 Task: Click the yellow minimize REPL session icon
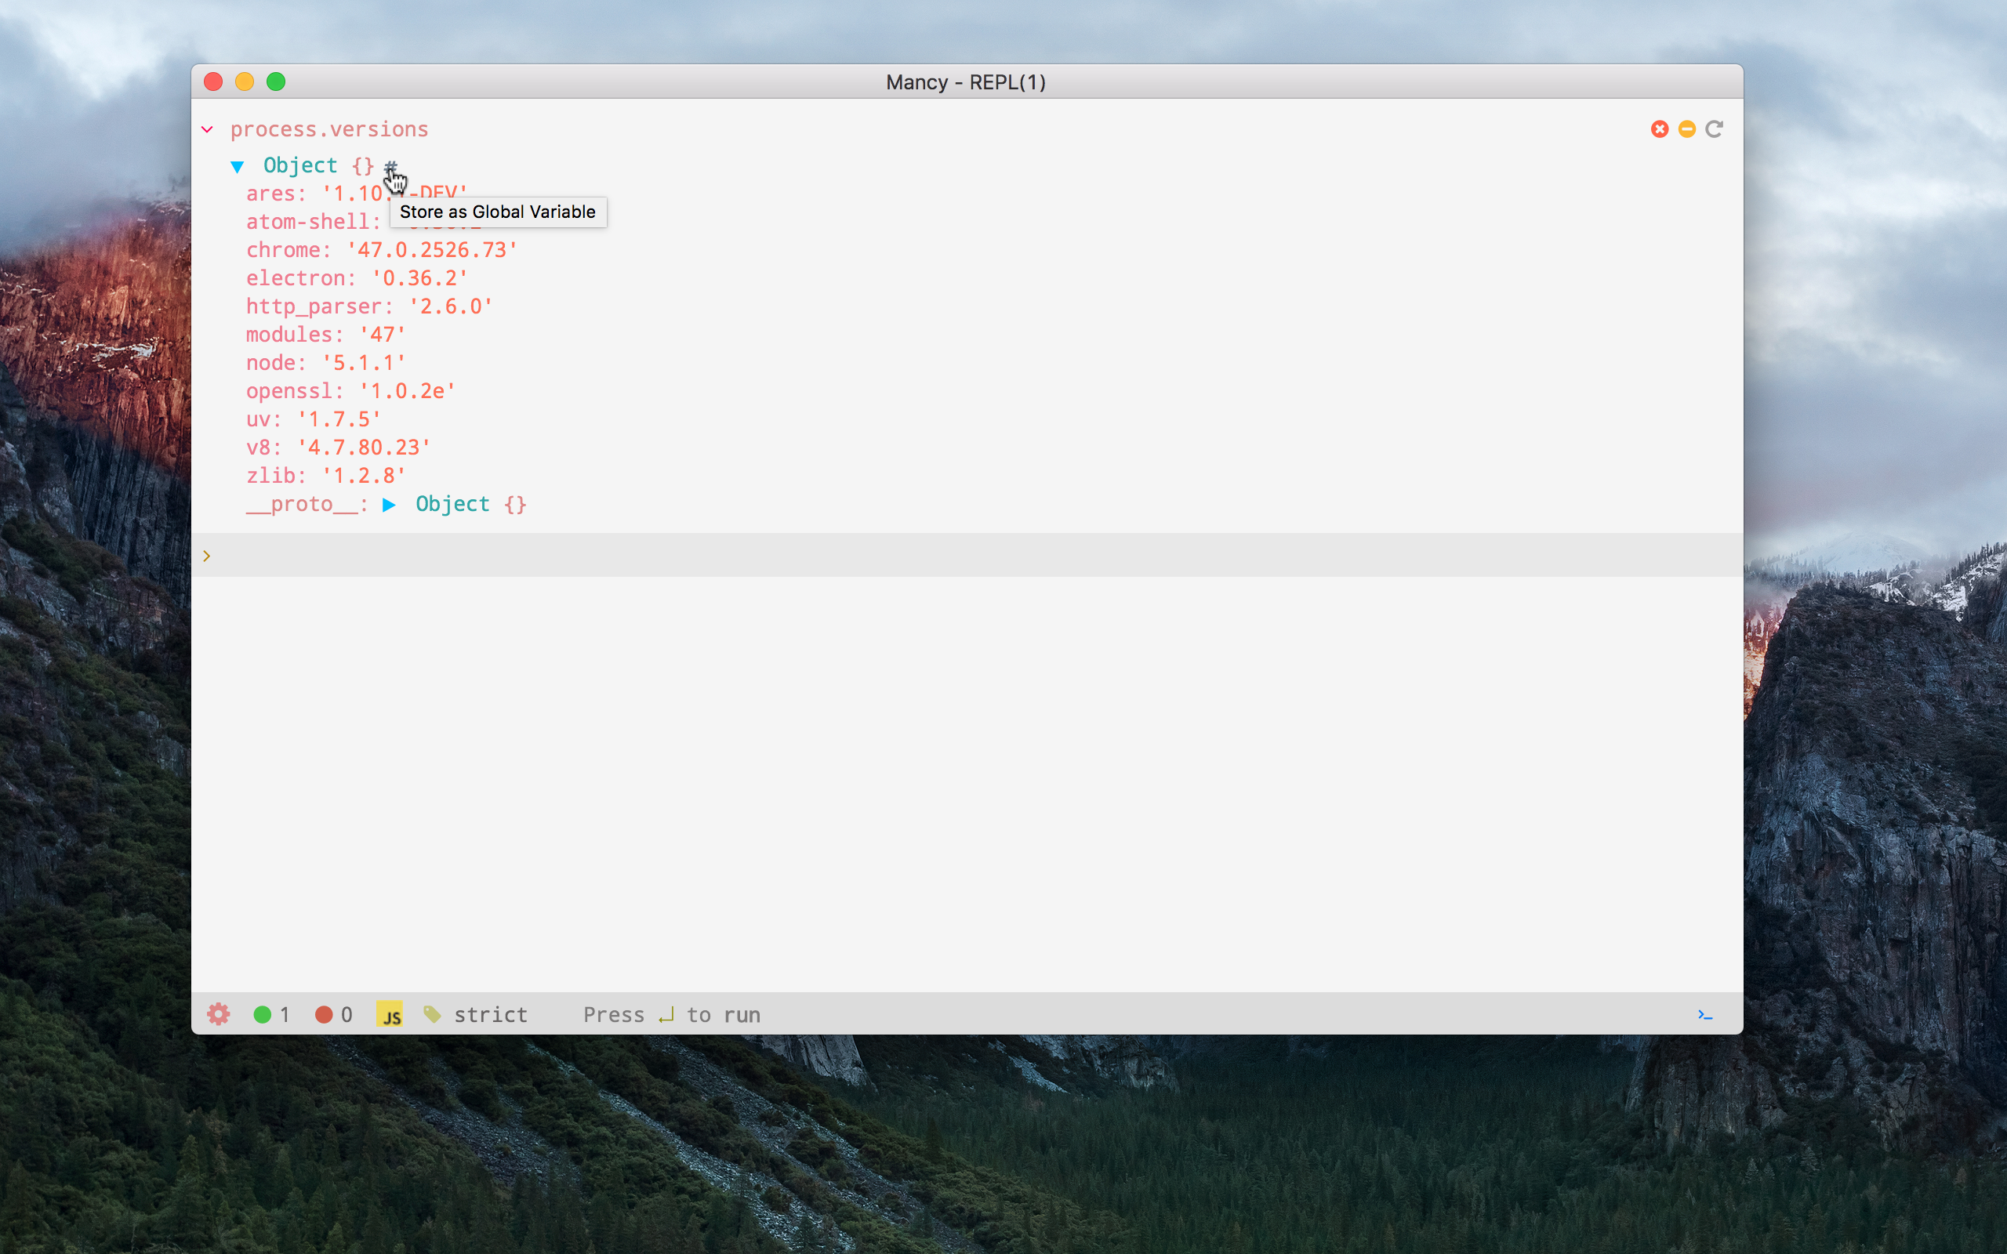point(1686,129)
